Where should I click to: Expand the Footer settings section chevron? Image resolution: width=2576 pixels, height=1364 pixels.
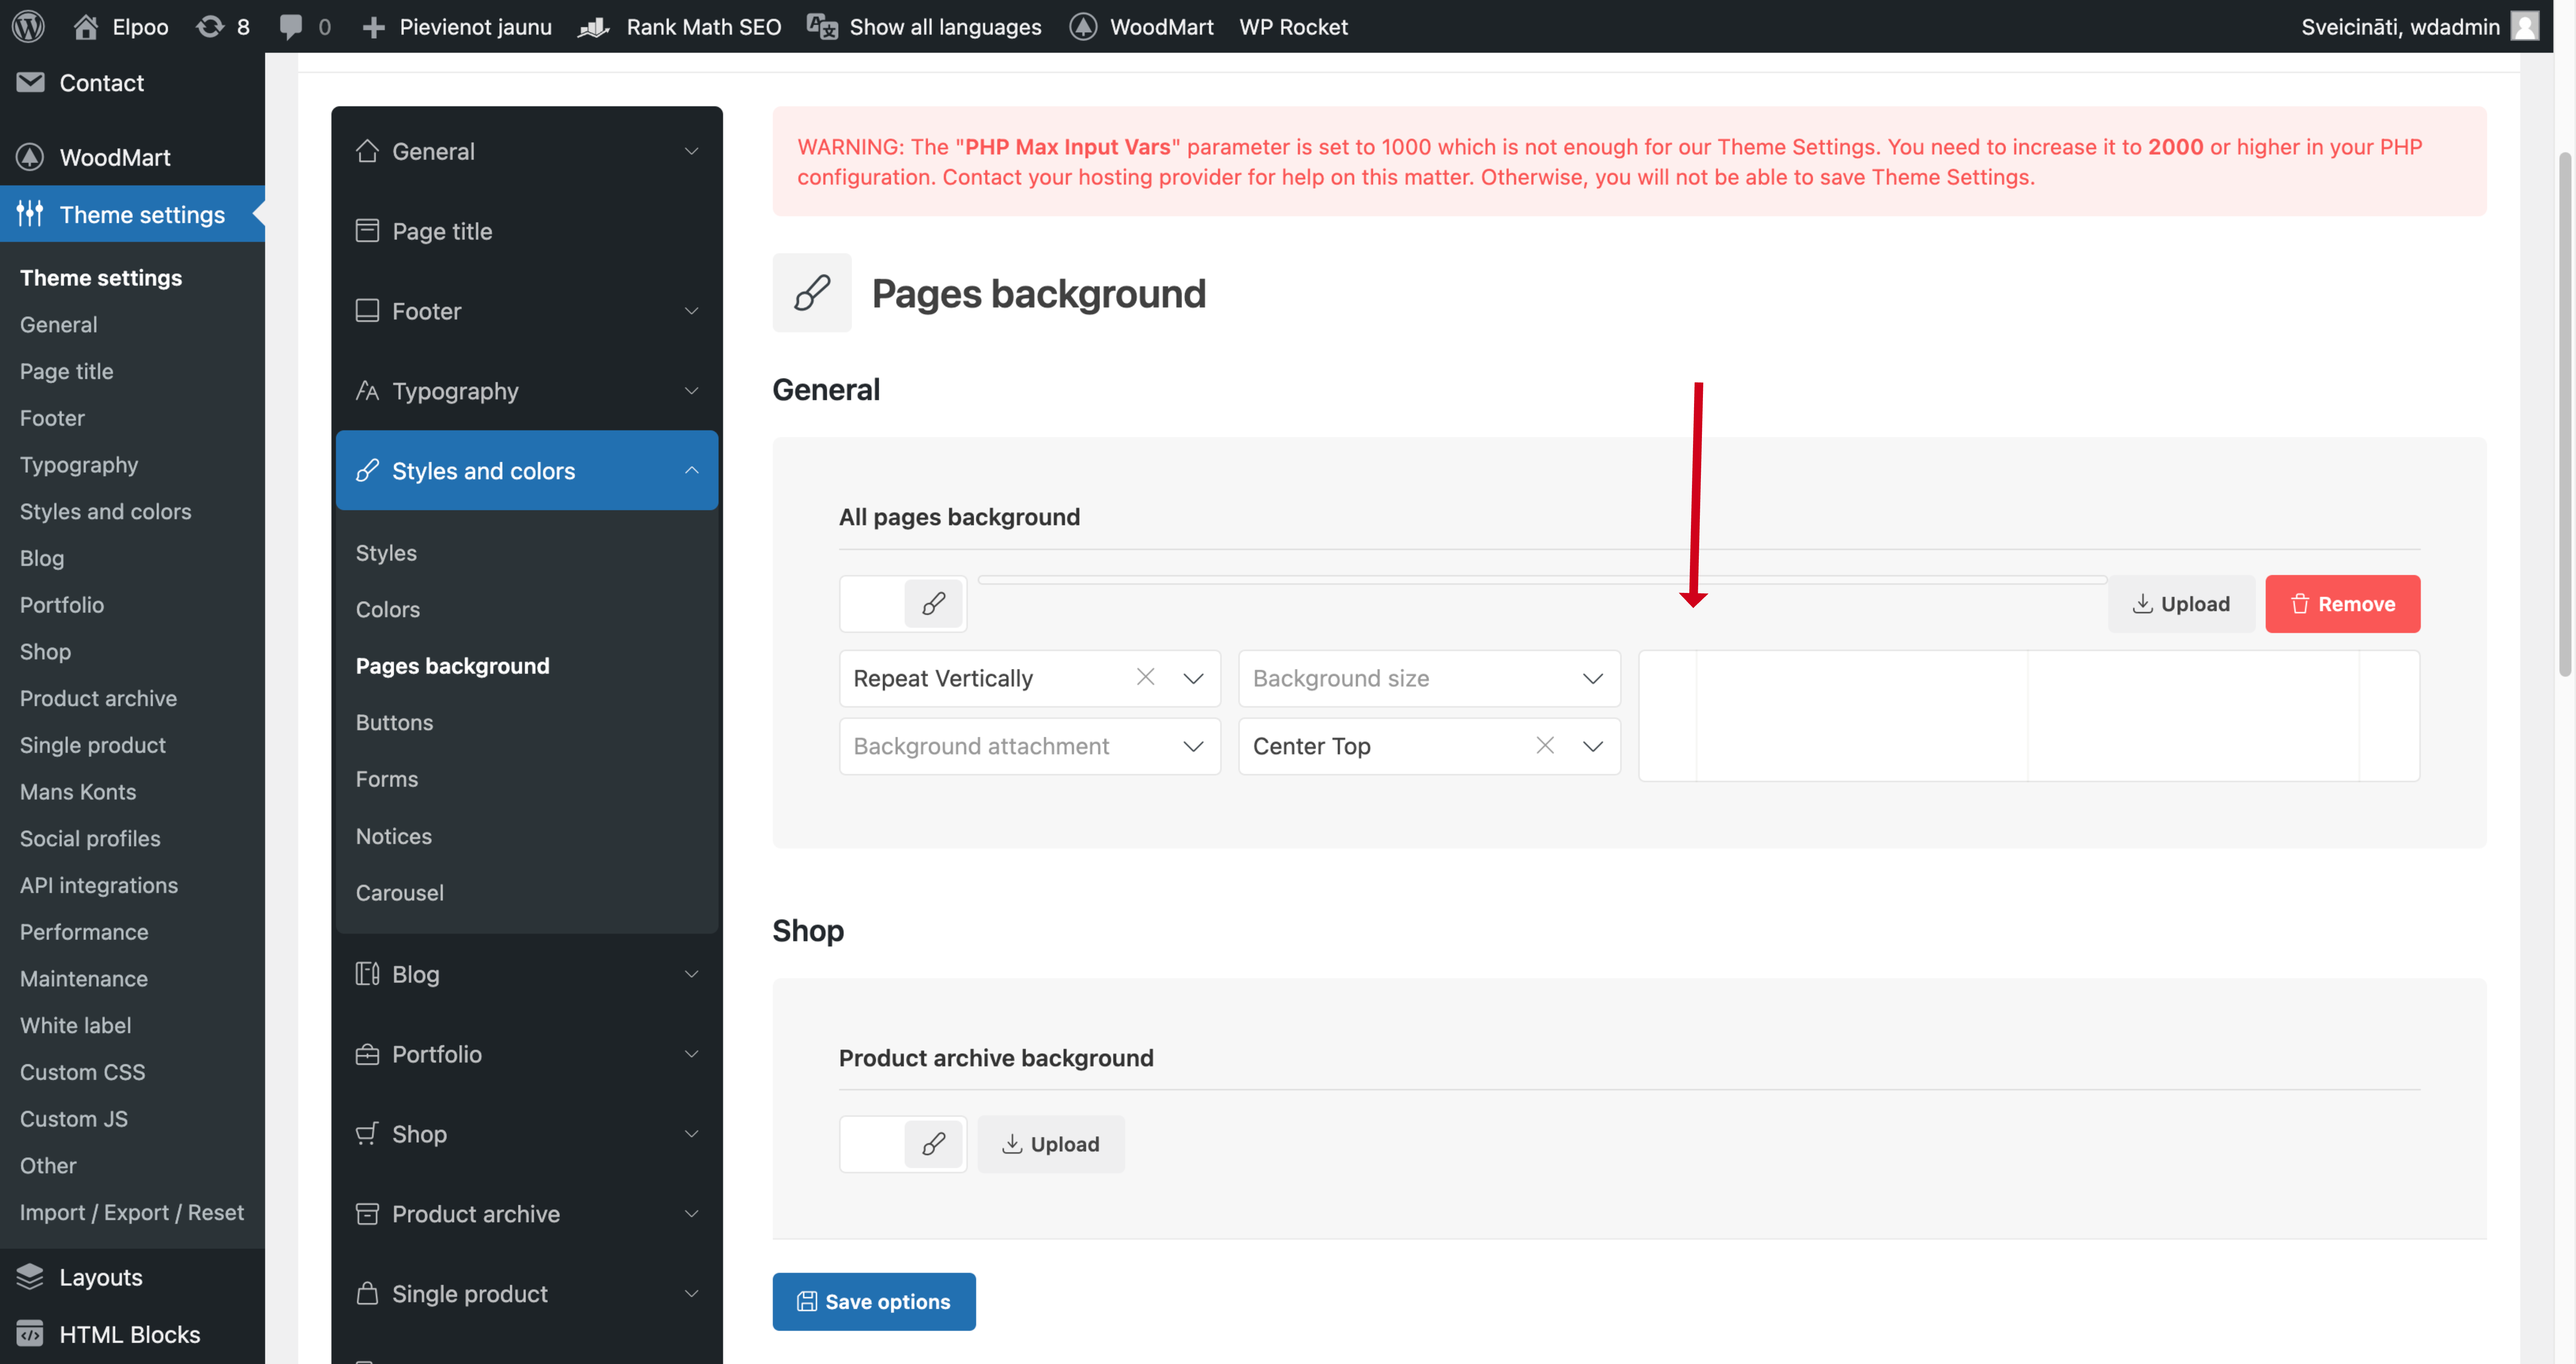pos(691,311)
